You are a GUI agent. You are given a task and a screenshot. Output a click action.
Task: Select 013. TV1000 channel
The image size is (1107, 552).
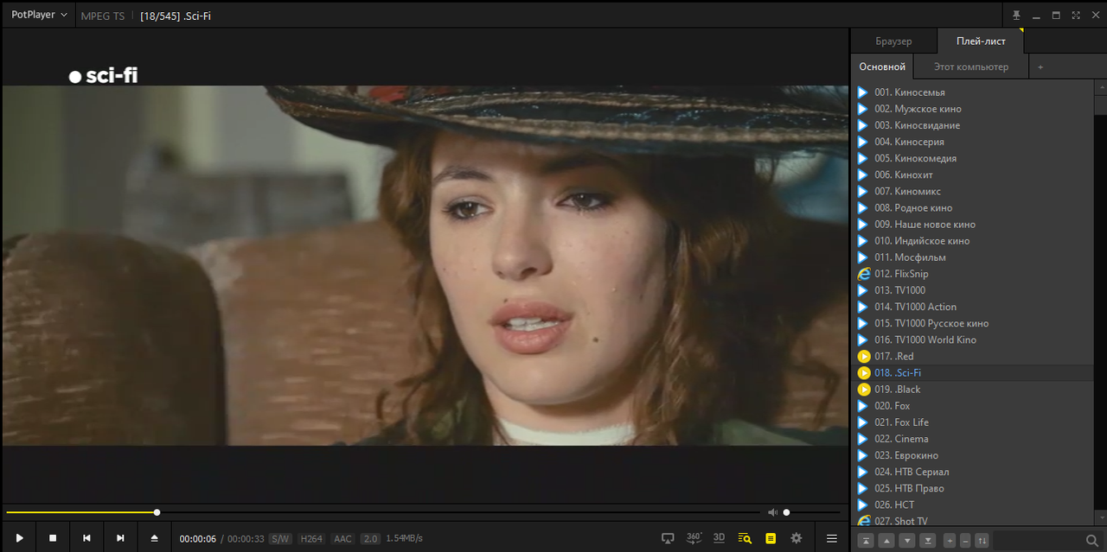[972, 290]
